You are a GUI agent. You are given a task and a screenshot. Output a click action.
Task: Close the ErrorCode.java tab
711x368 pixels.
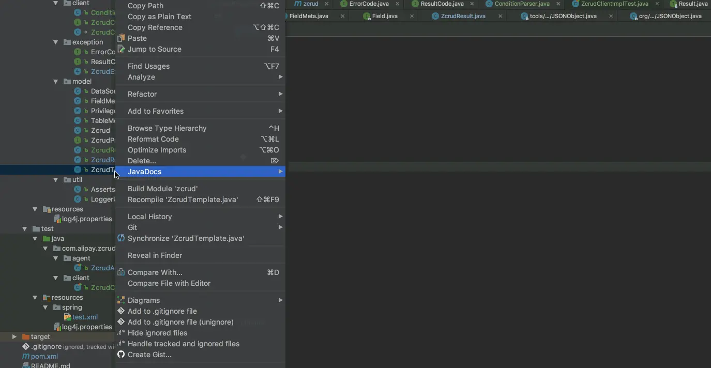tap(399, 4)
